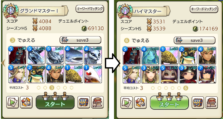Select the first deck dot in left panel
Image resolution: width=223 pixels, height=119 pixels.
click(x=39, y=88)
